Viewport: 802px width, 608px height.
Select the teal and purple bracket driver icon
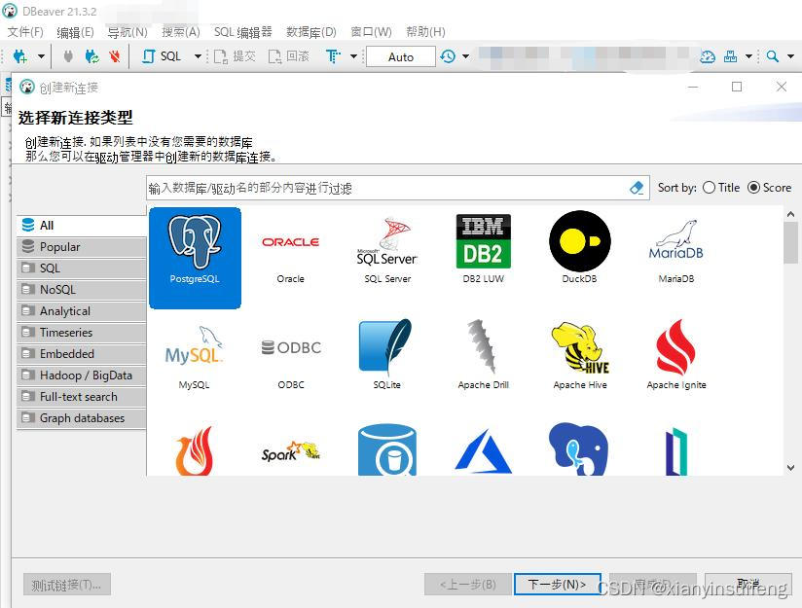(x=676, y=451)
